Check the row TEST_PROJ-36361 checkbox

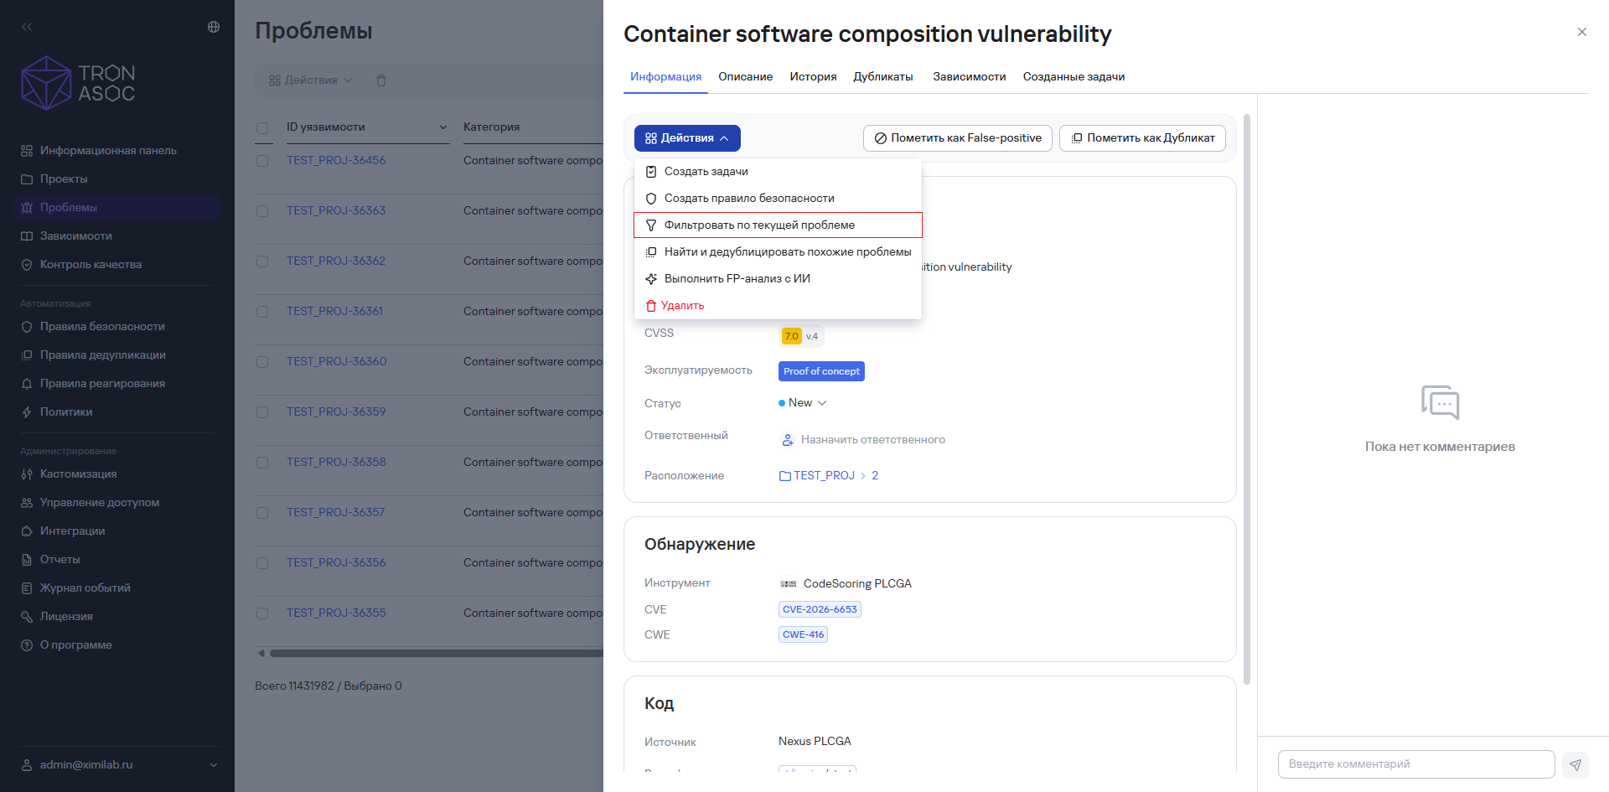click(x=262, y=312)
